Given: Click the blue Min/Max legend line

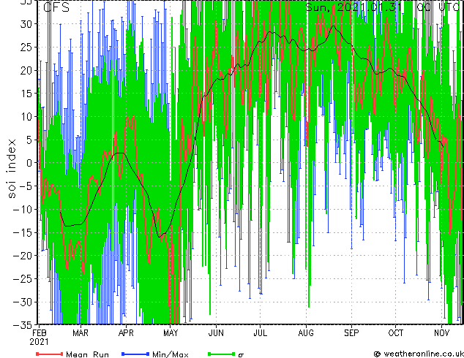Looking at the screenshot, I should pyautogui.click(x=135, y=354).
